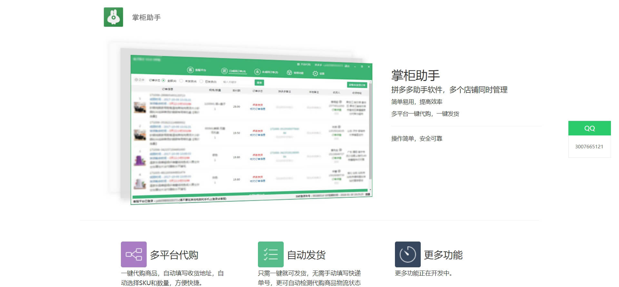Click the QQ number 3007665121

click(x=589, y=146)
